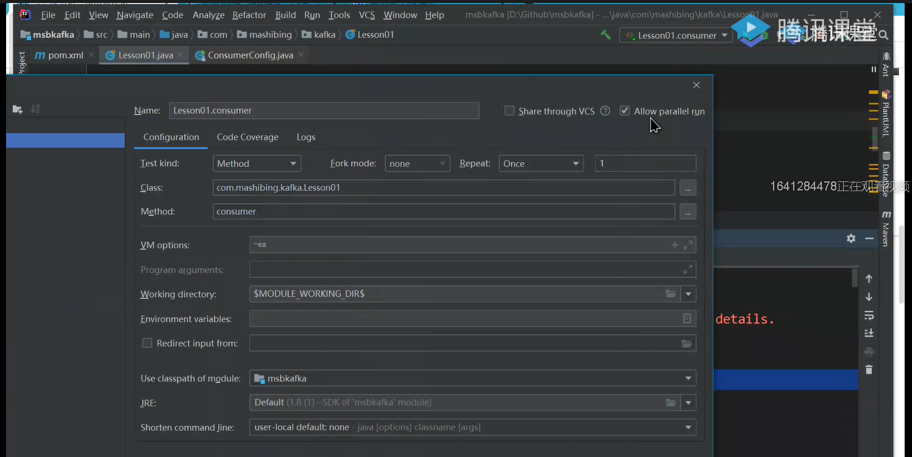Image resolution: width=912 pixels, height=457 pixels.
Task: Click the print icon in the console toolbar
Action: coord(869,352)
